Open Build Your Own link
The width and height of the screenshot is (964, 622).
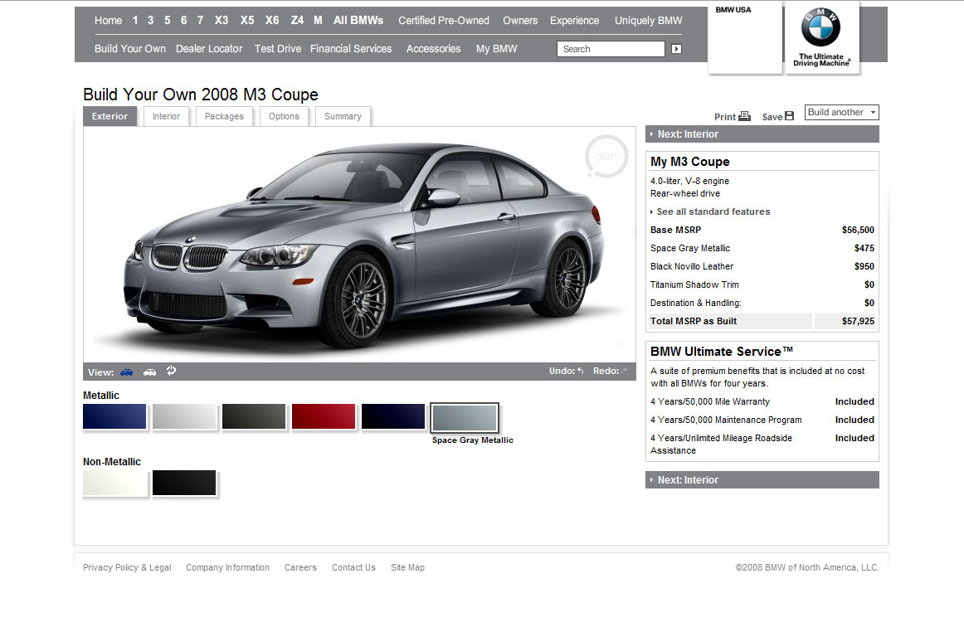coord(129,49)
